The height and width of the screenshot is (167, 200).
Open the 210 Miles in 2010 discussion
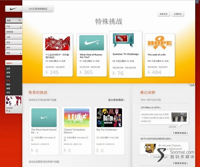point(150,108)
